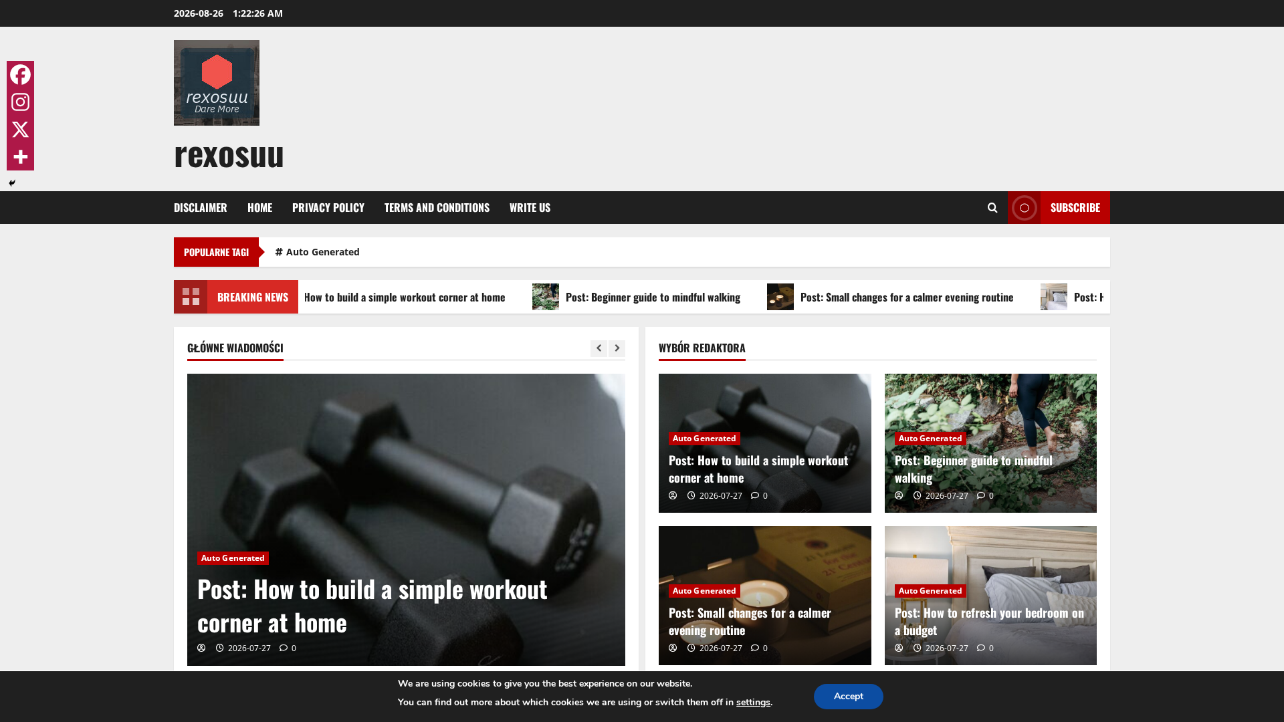Show previous main news slide
The image size is (1284, 722).
[x=599, y=348]
